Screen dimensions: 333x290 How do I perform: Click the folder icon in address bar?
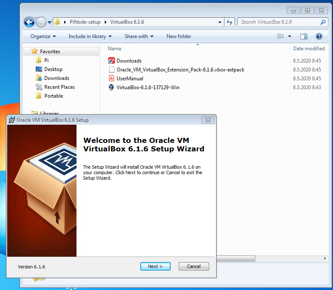[57, 22]
